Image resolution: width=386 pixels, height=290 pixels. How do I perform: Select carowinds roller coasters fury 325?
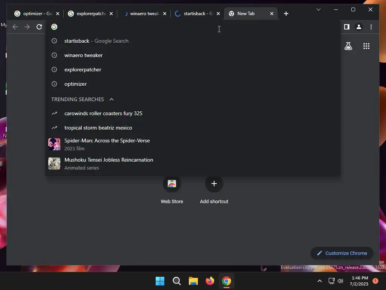tap(193, 113)
